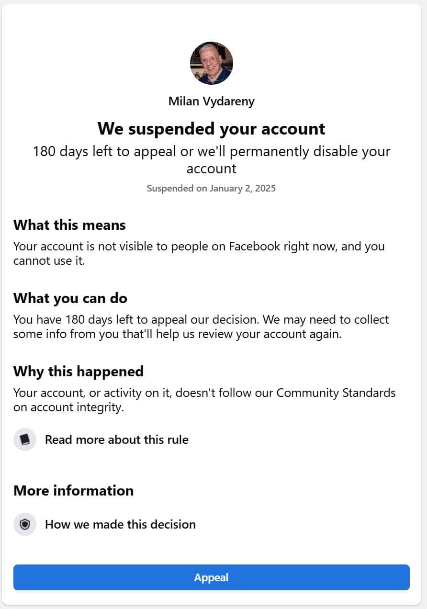
Task: Select the paragraph about collecting some info
Action: coord(201,327)
